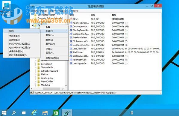Select the UserSignedIn value name
Screen dimensions: 179x116
[x=79, y=63]
